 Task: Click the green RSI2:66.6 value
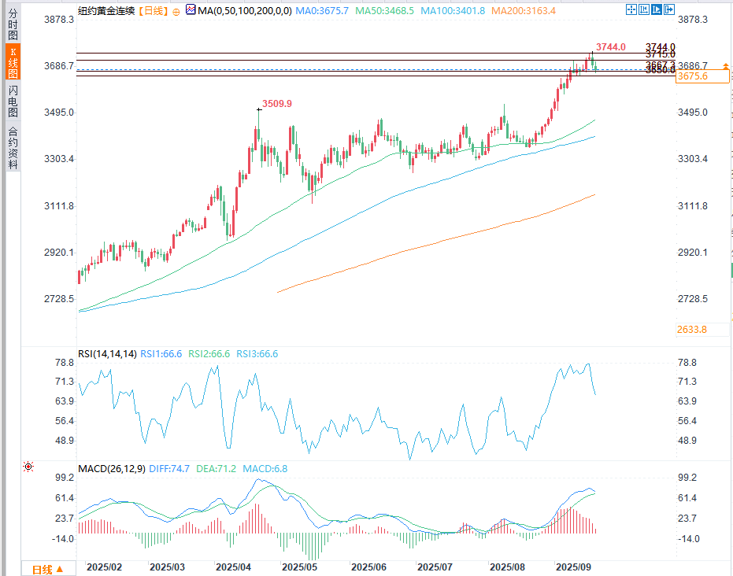coord(209,354)
